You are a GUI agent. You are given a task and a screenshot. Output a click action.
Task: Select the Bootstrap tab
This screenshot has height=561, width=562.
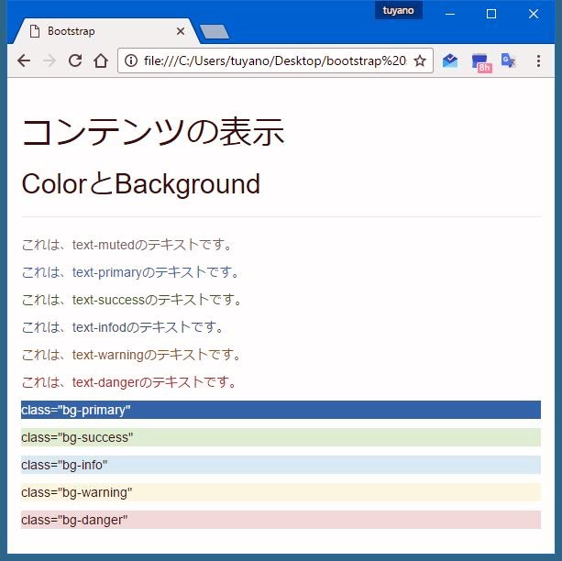[x=101, y=31]
